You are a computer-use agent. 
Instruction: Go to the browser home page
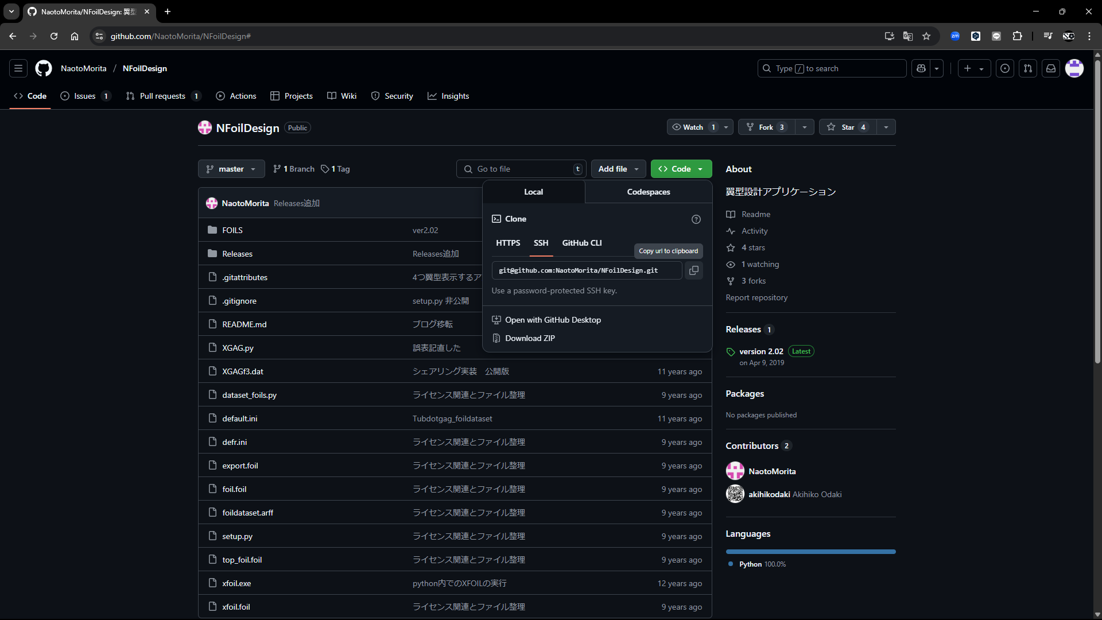pyautogui.click(x=75, y=36)
